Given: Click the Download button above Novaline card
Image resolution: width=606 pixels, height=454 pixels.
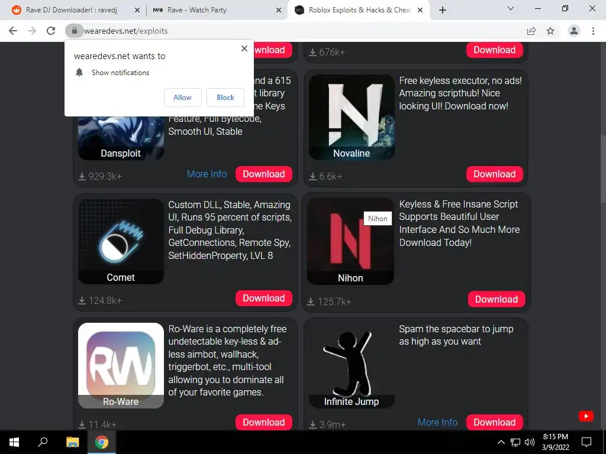Looking at the screenshot, I should click(x=494, y=50).
